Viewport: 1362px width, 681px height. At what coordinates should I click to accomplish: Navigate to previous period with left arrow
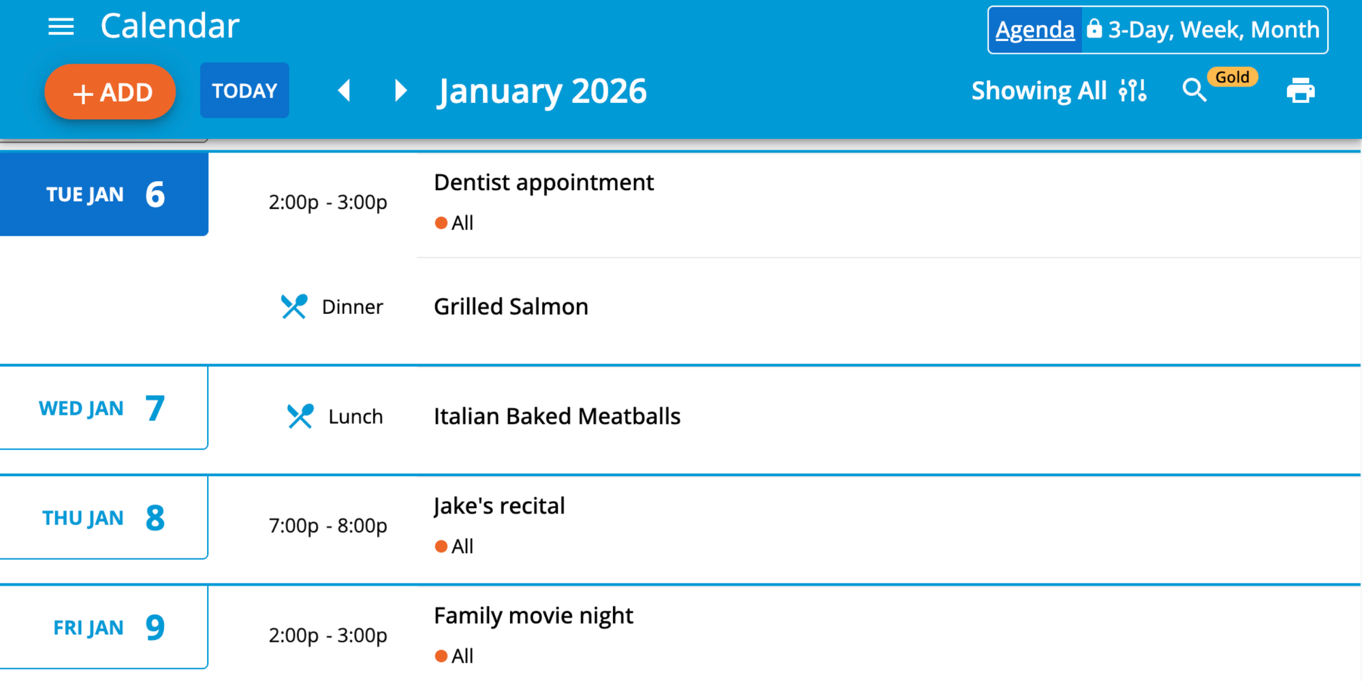[x=345, y=91]
